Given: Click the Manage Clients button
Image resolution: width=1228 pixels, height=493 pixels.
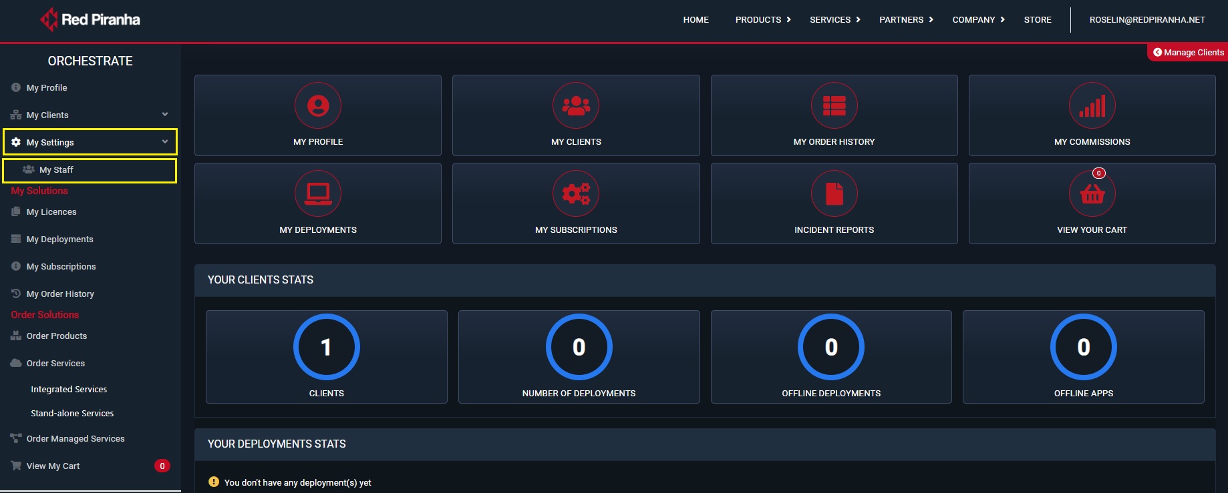Looking at the screenshot, I should pyautogui.click(x=1188, y=52).
